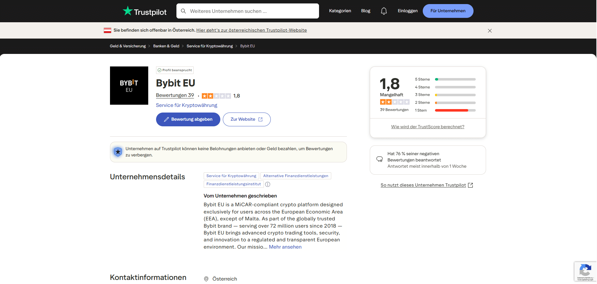
Task: Click the Austrian flag icon
Action: pyautogui.click(x=107, y=30)
